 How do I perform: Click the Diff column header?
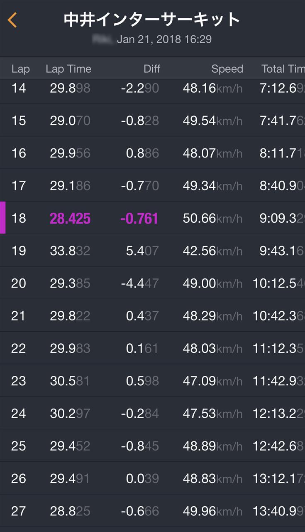(151, 69)
